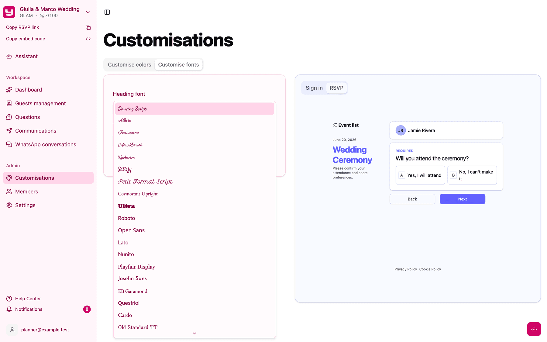Click the Jamie Rivera guest card
Image resolution: width=547 pixels, height=342 pixels.
pyautogui.click(x=446, y=130)
